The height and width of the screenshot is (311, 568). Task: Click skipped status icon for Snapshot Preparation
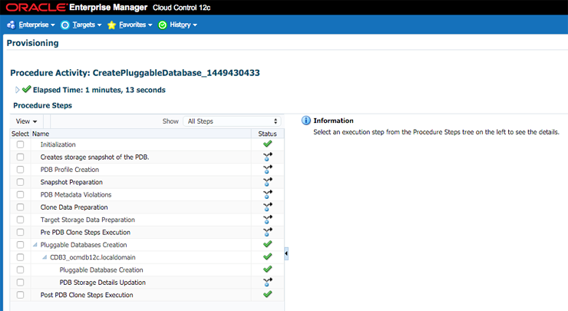tap(268, 181)
